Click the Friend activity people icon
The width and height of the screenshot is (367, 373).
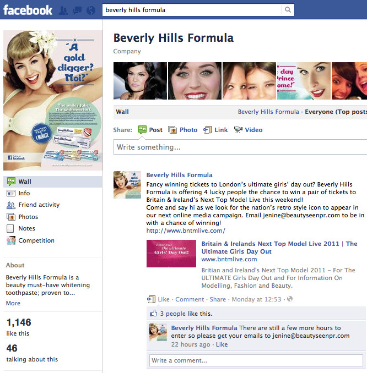[x=11, y=205]
